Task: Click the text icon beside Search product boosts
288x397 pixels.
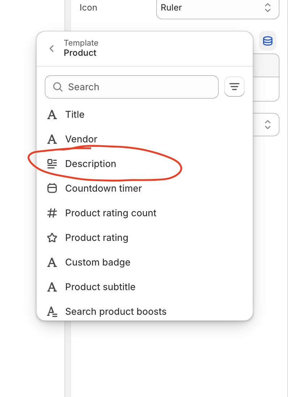Action: [52, 312]
